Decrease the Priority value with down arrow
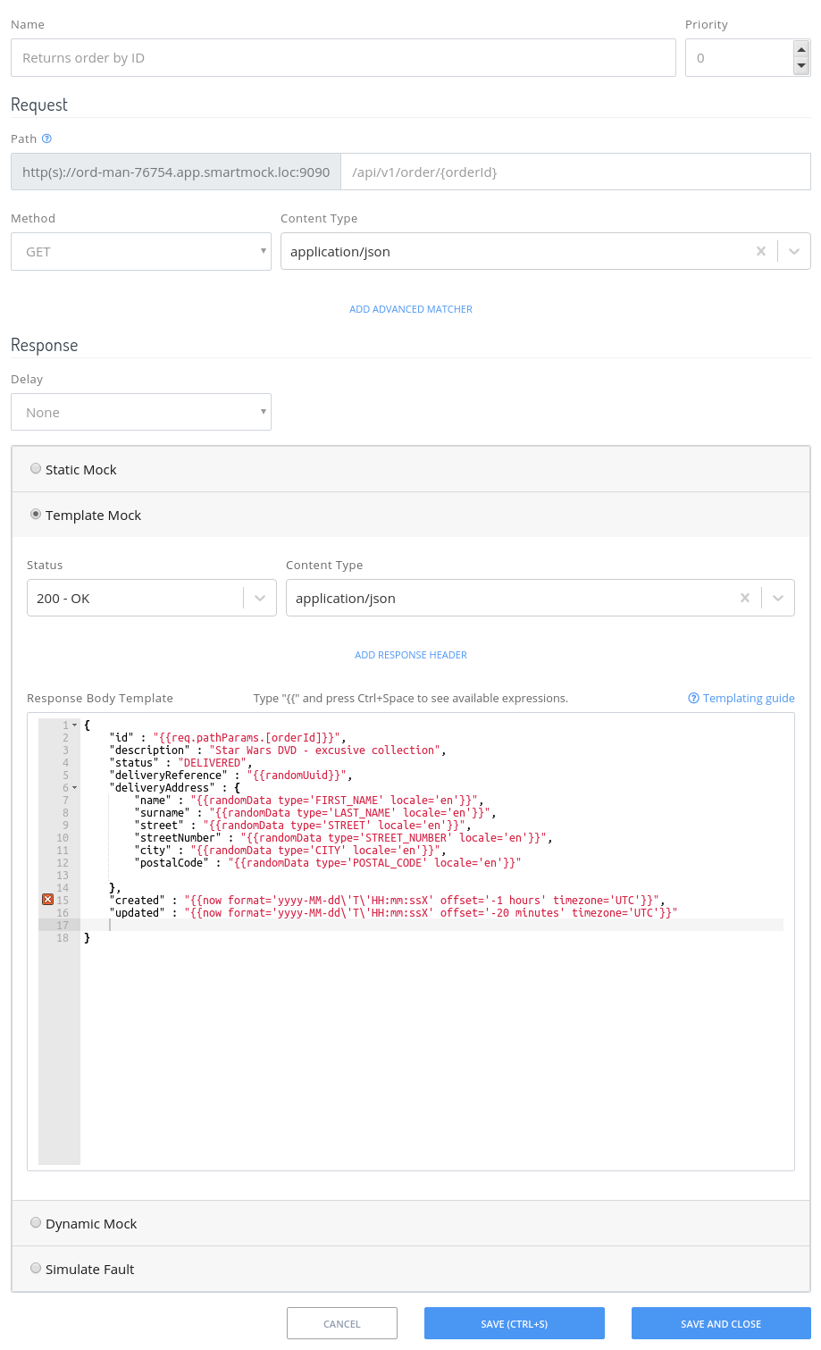The height and width of the screenshot is (1350, 821). [800, 66]
